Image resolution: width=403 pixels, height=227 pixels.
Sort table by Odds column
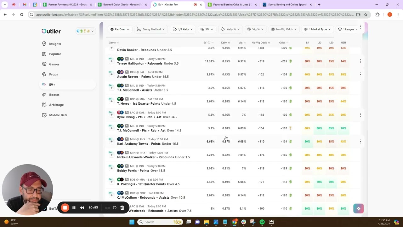tap(284, 43)
